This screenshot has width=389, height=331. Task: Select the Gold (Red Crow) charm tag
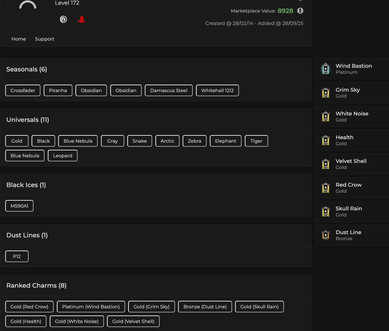tap(29, 307)
